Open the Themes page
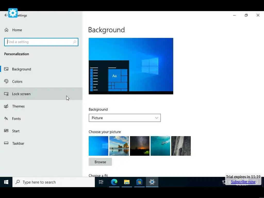Screen dimensions: 264x198 click(41, 106)
